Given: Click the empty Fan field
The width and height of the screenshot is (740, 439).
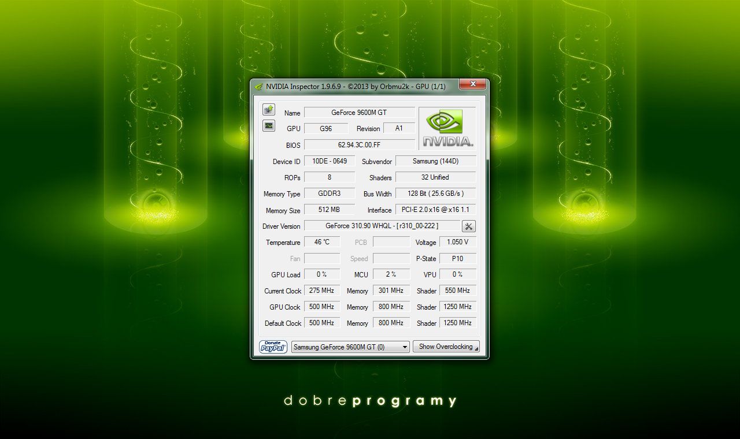Looking at the screenshot, I should pyautogui.click(x=322, y=258).
